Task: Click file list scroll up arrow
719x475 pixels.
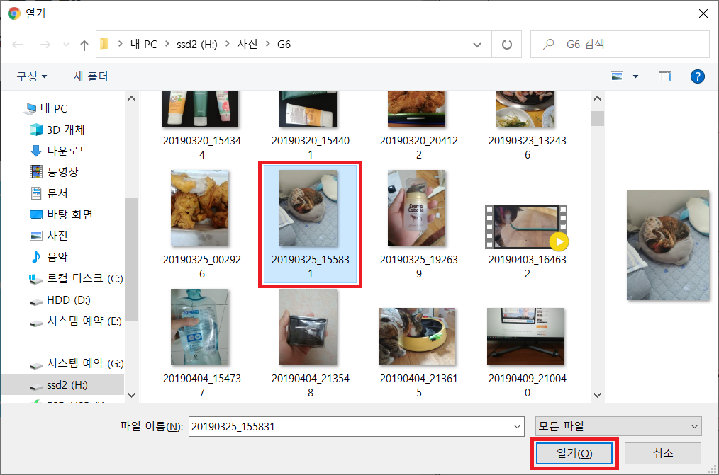Action: point(597,98)
